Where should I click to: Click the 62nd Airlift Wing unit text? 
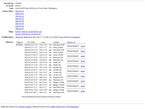[x=36, y=8]
